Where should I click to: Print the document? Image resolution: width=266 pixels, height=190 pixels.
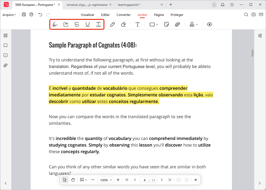point(31,15)
